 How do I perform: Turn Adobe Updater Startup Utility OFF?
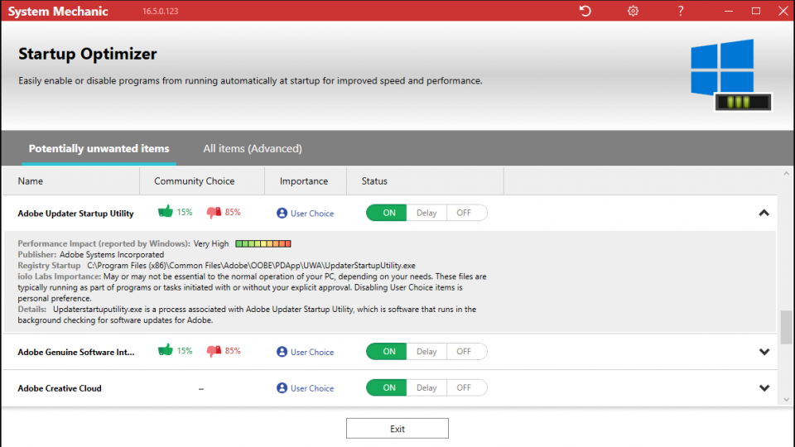coord(466,213)
